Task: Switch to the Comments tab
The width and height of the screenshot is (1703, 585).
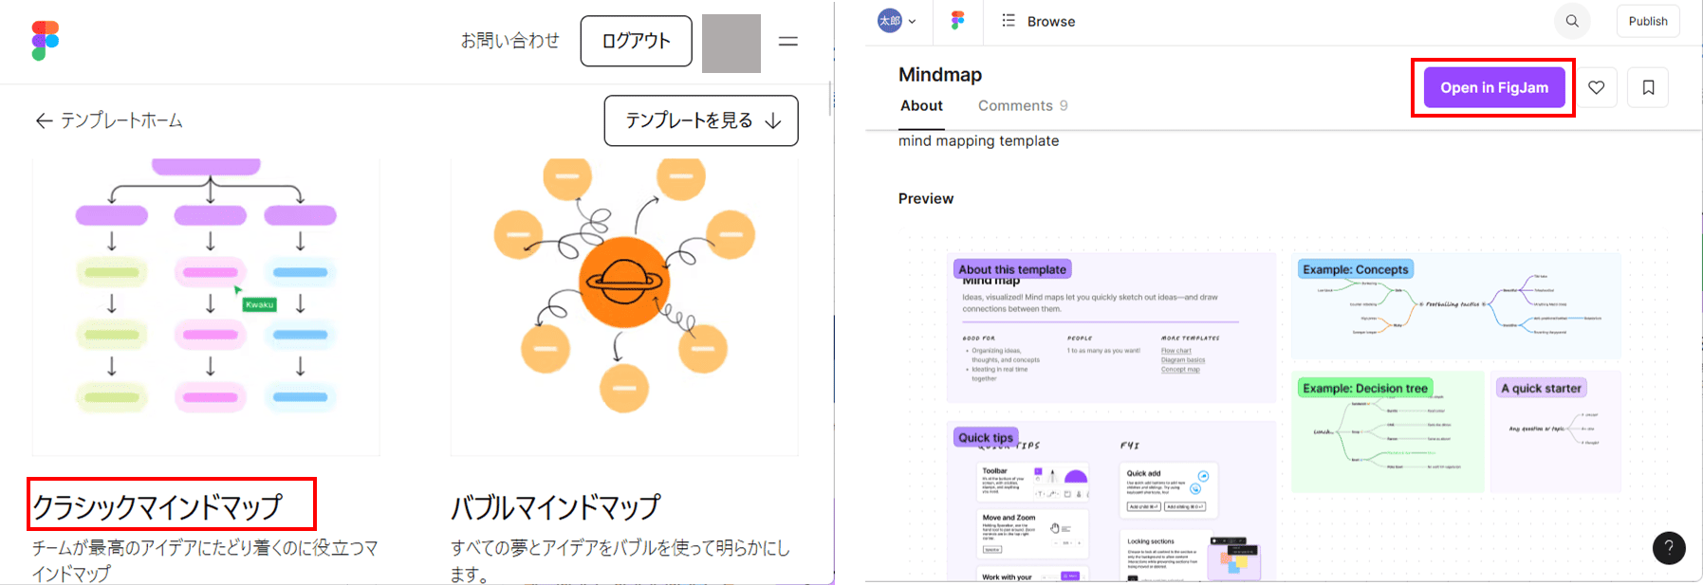Action: 1022,105
